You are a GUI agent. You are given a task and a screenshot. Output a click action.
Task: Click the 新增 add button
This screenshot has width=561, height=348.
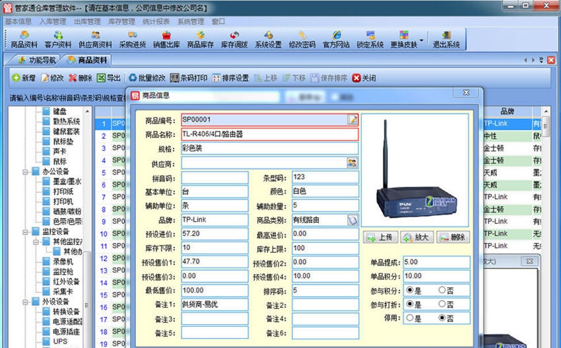point(24,78)
